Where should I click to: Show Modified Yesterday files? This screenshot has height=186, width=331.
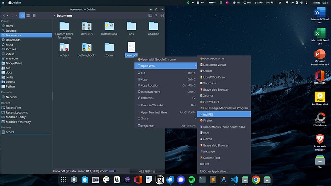tap(26, 122)
